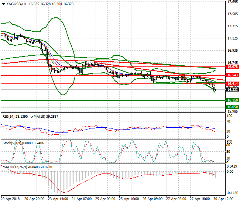Select the green 16.050 support price label
This screenshot has width=240, height=203.
(232, 107)
